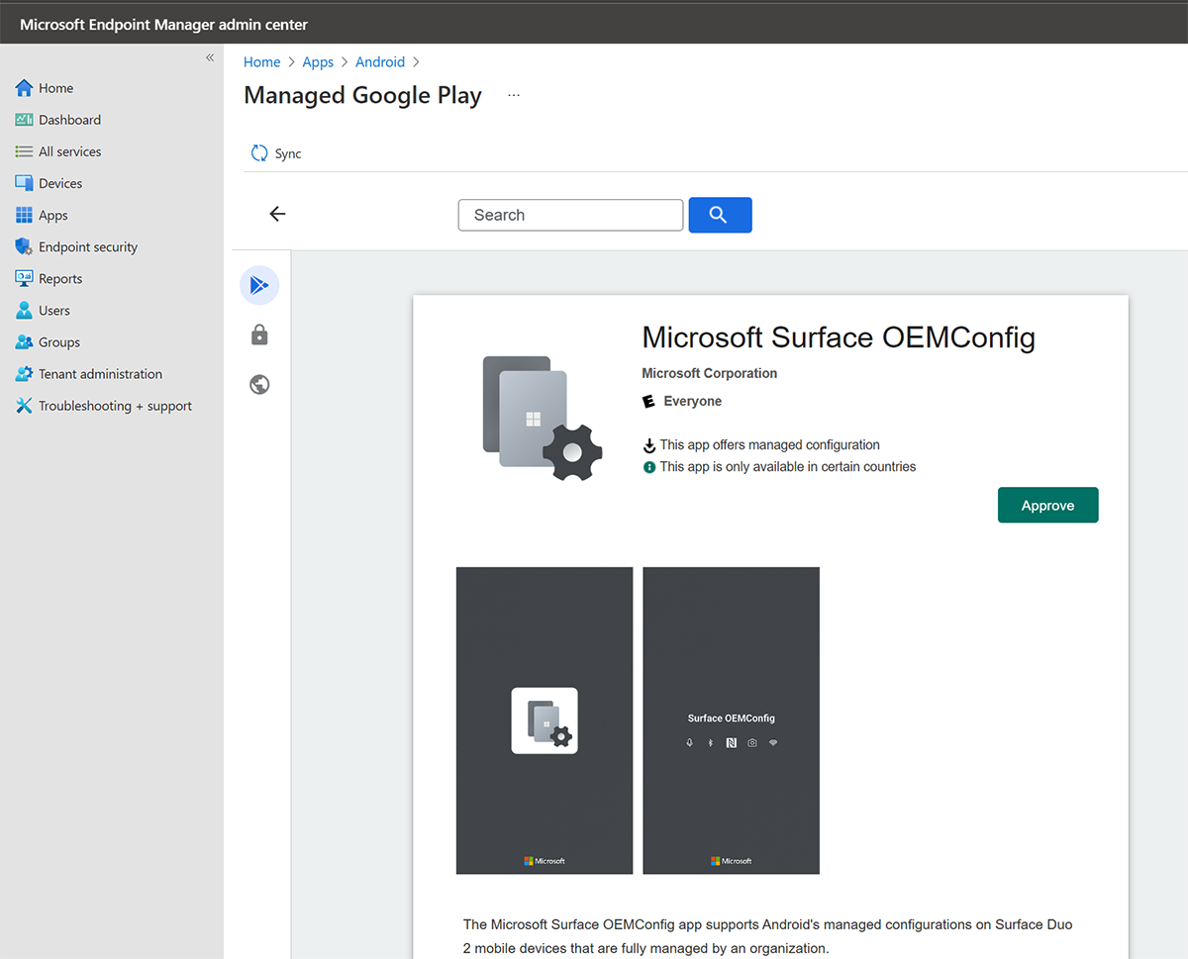Click the Approve button for Surface OEMConfig
1188x959 pixels.
pyautogui.click(x=1047, y=505)
